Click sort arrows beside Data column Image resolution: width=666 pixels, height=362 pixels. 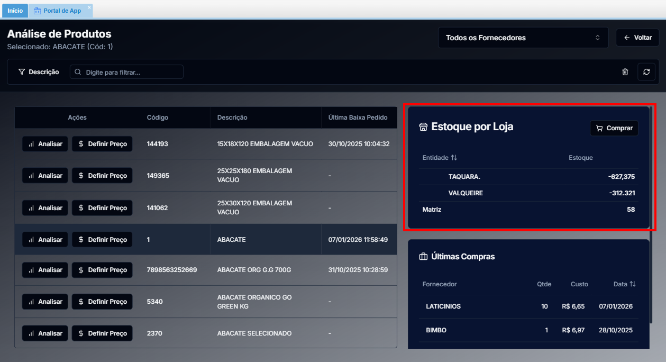632,284
